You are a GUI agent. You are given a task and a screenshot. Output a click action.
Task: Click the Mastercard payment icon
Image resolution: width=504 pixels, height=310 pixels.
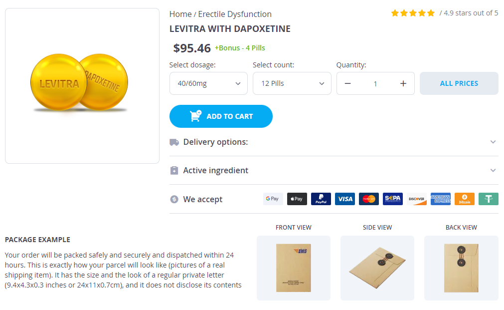tap(369, 199)
